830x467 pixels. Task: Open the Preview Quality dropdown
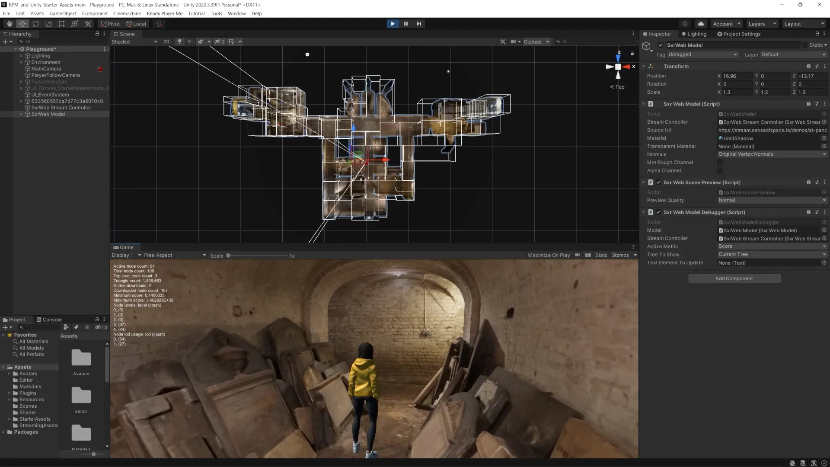pyautogui.click(x=772, y=200)
